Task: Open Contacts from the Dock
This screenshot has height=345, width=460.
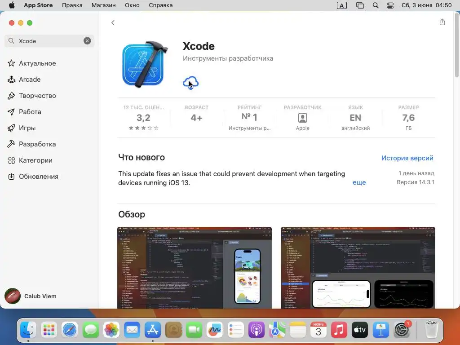Action: pos(173,330)
